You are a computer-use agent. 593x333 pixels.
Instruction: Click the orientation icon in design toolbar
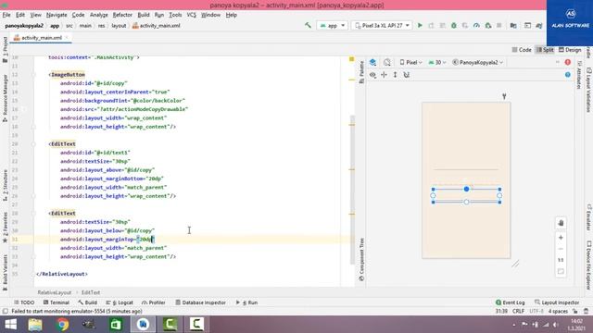(x=387, y=62)
